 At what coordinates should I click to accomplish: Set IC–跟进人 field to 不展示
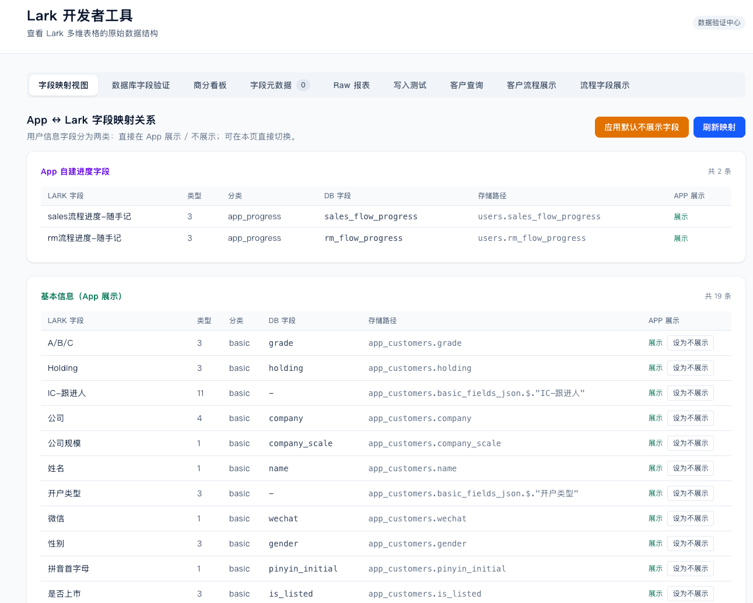691,393
